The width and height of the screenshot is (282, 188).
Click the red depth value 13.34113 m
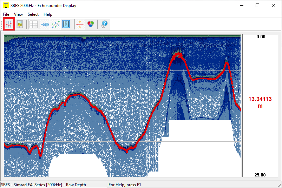(260, 102)
